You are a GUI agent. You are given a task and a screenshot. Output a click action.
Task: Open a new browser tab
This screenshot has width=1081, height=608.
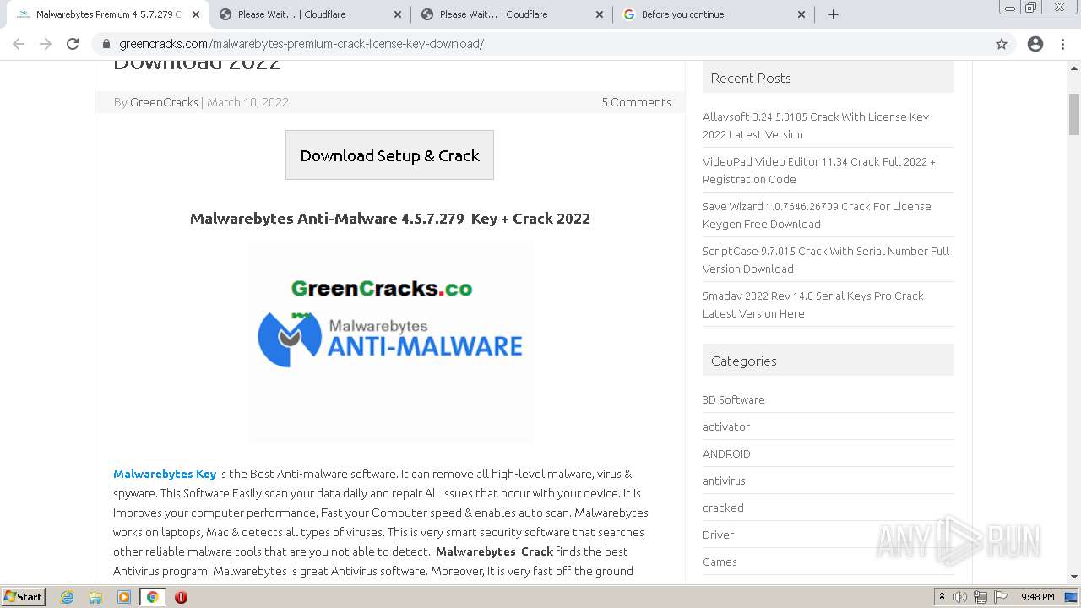coord(834,14)
